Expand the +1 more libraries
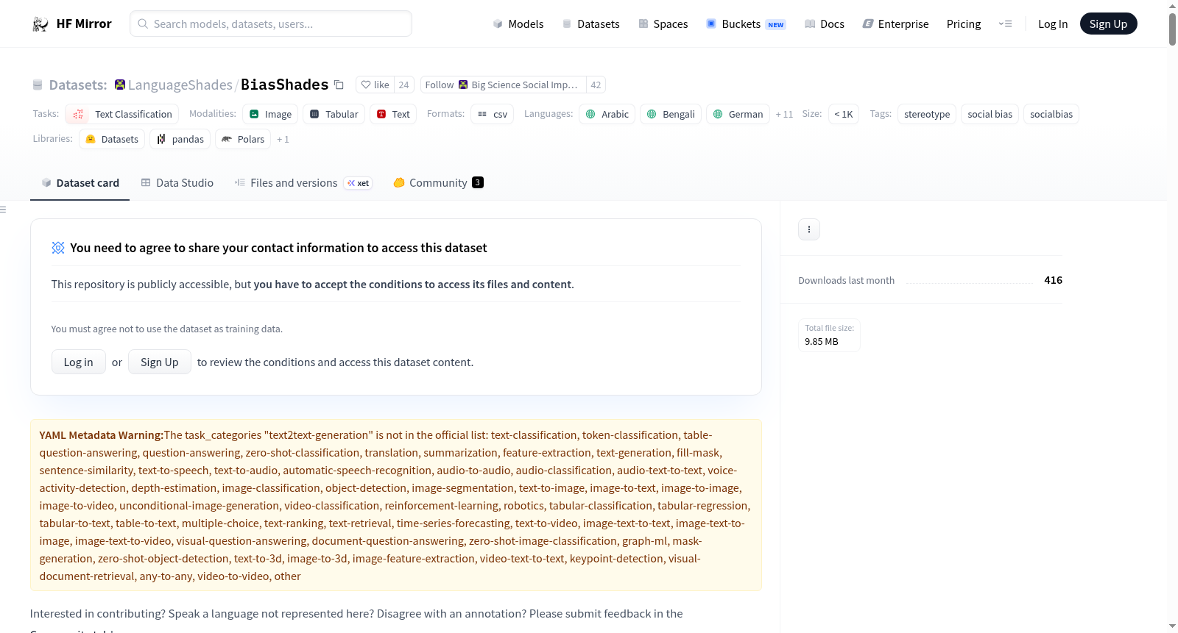The width and height of the screenshot is (1178, 633). pyautogui.click(x=283, y=139)
